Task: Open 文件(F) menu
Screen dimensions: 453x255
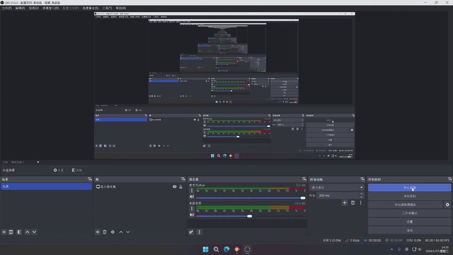Action: click(x=7, y=8)
